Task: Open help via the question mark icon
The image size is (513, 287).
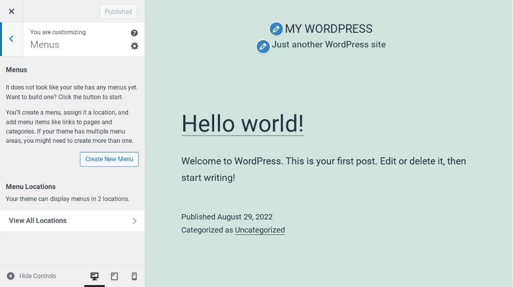Action: [134, 33]
